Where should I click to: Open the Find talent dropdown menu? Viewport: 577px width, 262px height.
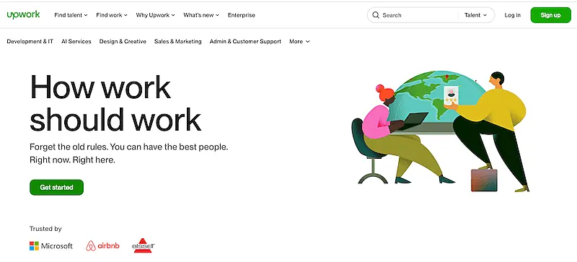71,15
